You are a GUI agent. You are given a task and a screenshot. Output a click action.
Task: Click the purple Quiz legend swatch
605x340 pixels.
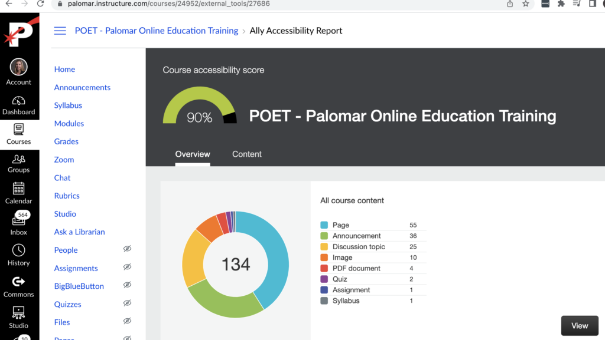click(x=324, y=279)
